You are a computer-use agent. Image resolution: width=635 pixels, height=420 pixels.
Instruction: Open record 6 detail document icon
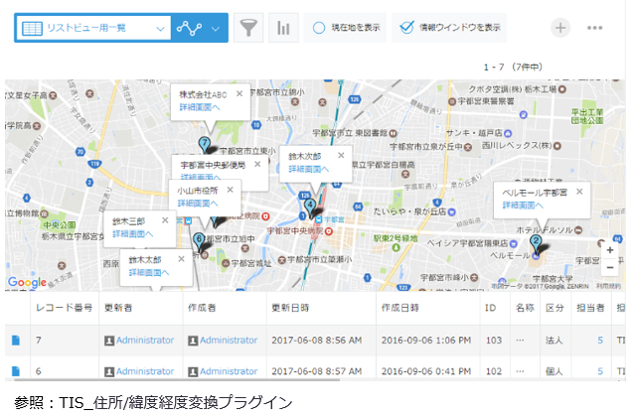click(x=15, y=371)
